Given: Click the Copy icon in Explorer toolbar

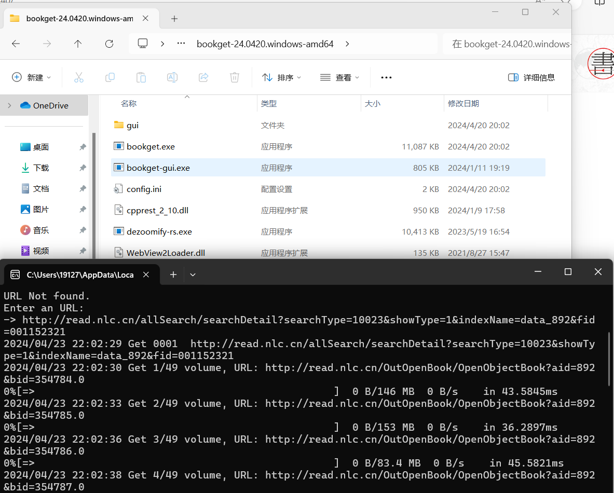Looking at the screenshot, I should [110, 77].
